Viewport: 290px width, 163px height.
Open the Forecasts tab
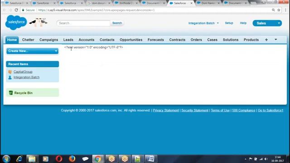[x=156, y=40]
